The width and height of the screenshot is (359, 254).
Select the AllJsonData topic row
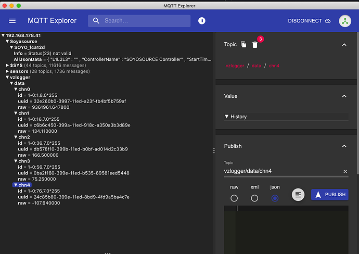tap(112, 59)
